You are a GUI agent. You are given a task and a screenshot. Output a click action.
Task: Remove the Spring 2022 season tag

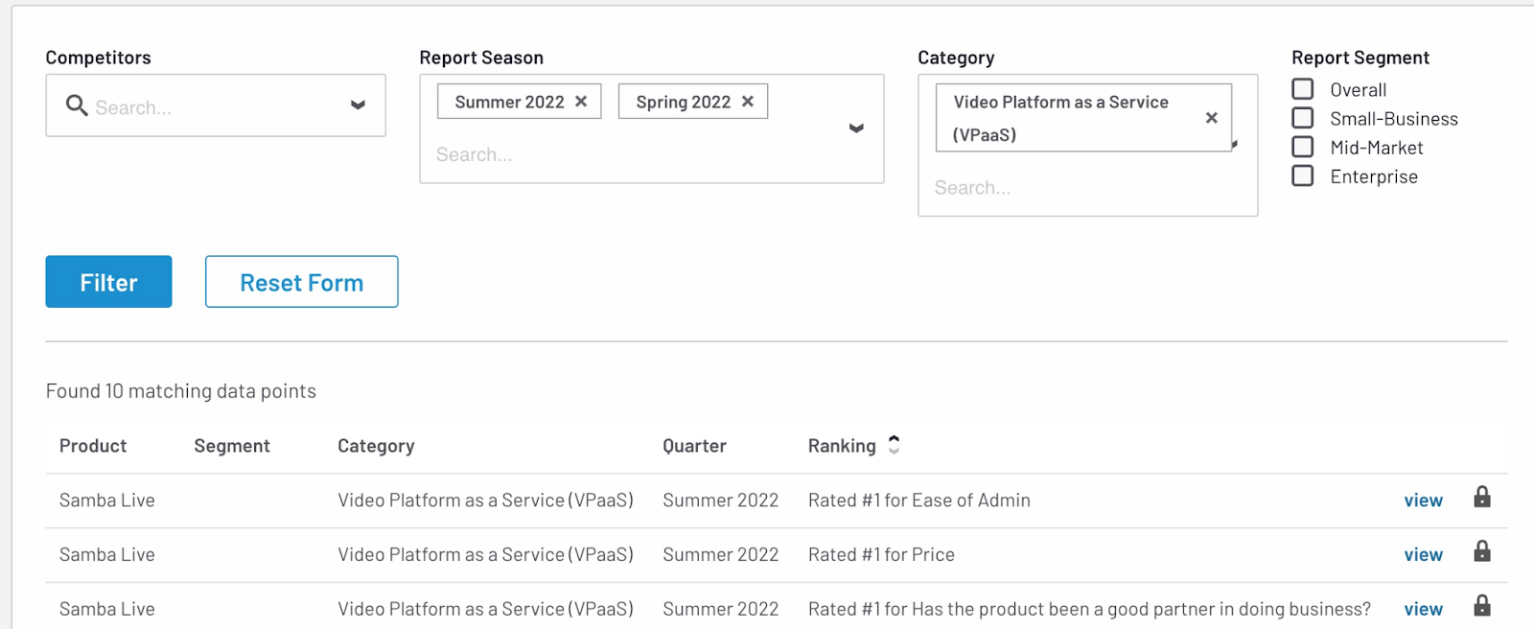(x=748, y=102)
